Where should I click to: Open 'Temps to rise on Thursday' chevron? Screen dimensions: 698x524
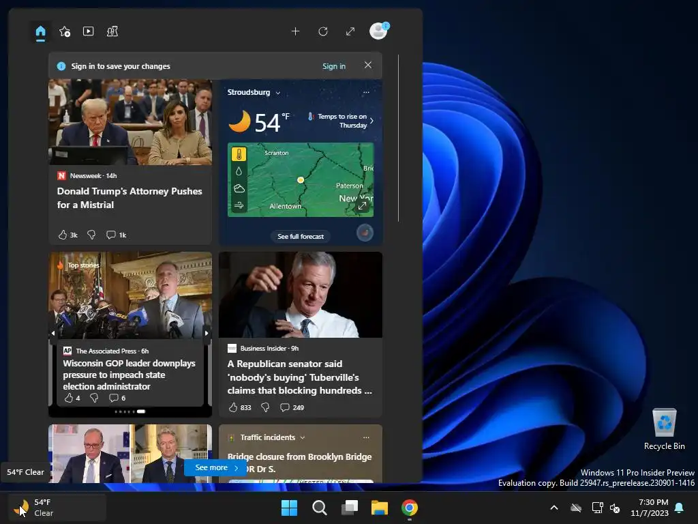371,121
